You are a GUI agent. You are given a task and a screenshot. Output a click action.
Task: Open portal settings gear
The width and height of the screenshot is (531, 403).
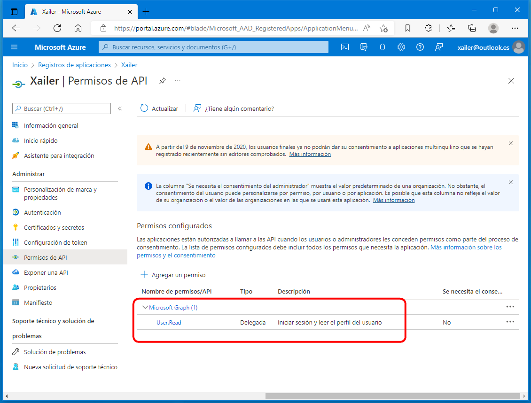(401, 47)
